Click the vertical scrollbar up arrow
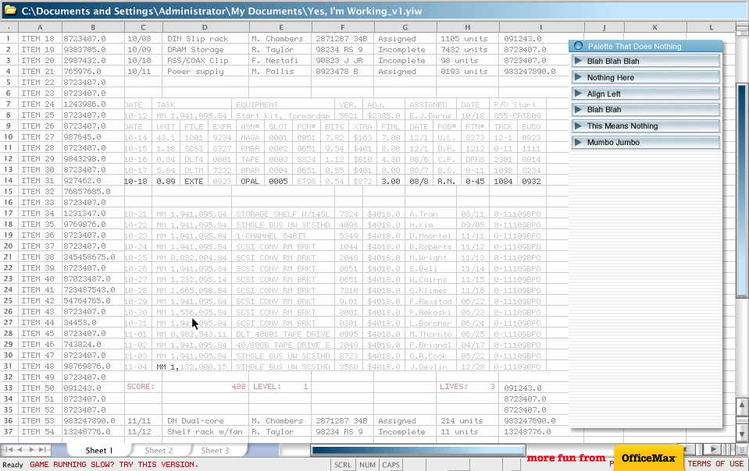This screenshot has height=471, width=749. (742, 405)
